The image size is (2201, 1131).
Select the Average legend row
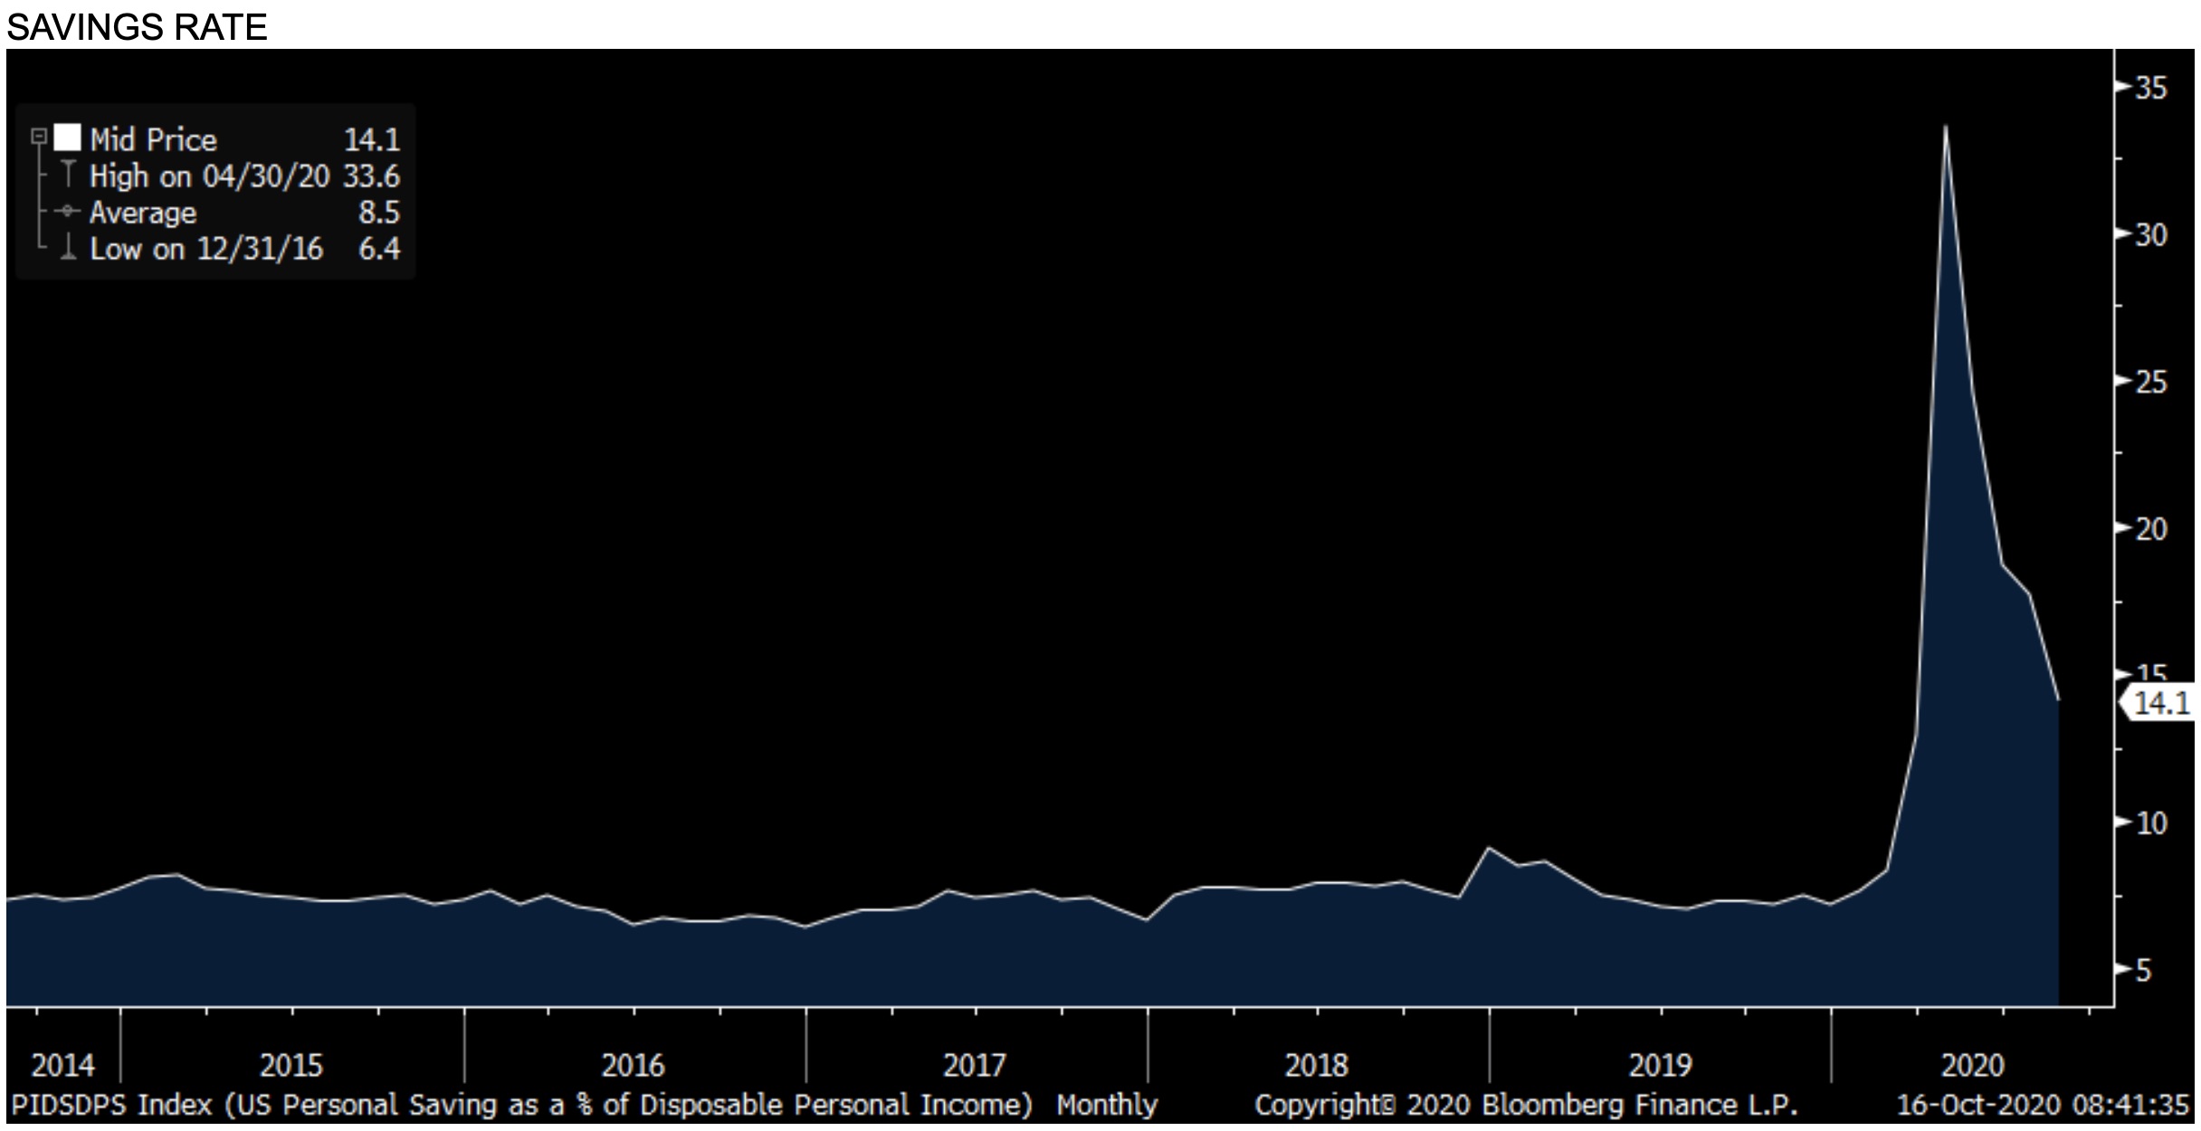click(143, 213)
